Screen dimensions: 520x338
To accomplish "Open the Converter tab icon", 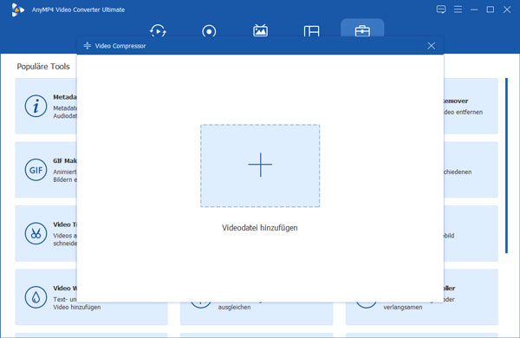I will (x=158, y=31).
